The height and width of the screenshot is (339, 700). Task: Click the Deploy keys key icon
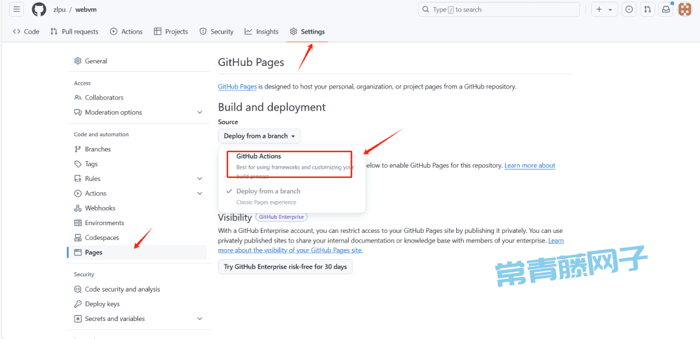pos(78,304)
